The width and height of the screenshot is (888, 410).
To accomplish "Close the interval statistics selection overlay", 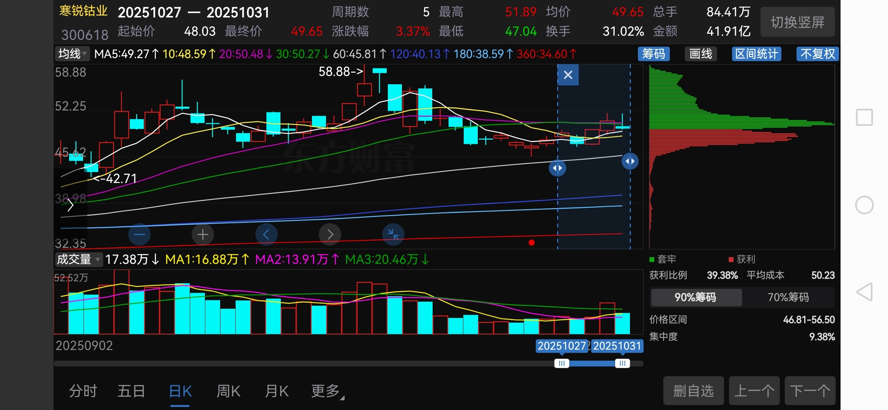I will pyautogui.click(x=568, y=75).
